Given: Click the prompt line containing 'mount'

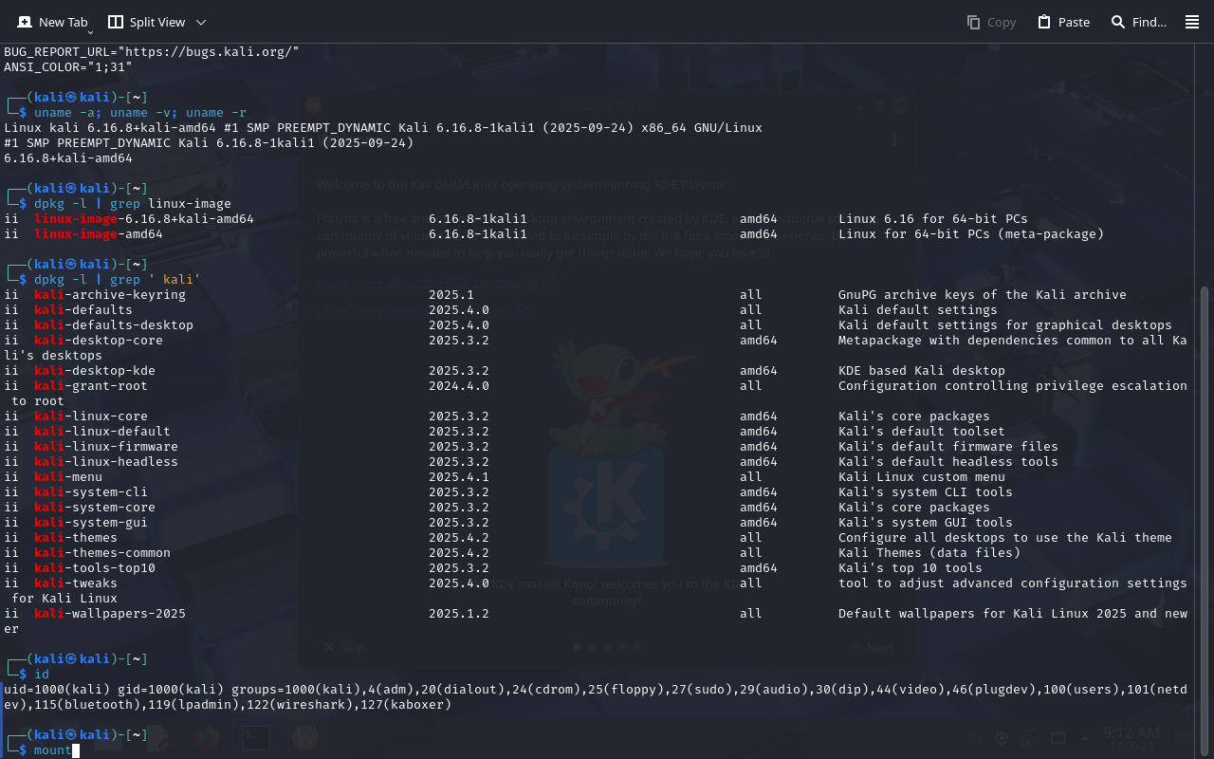Looking at the screenshot, I should point(53,750).
